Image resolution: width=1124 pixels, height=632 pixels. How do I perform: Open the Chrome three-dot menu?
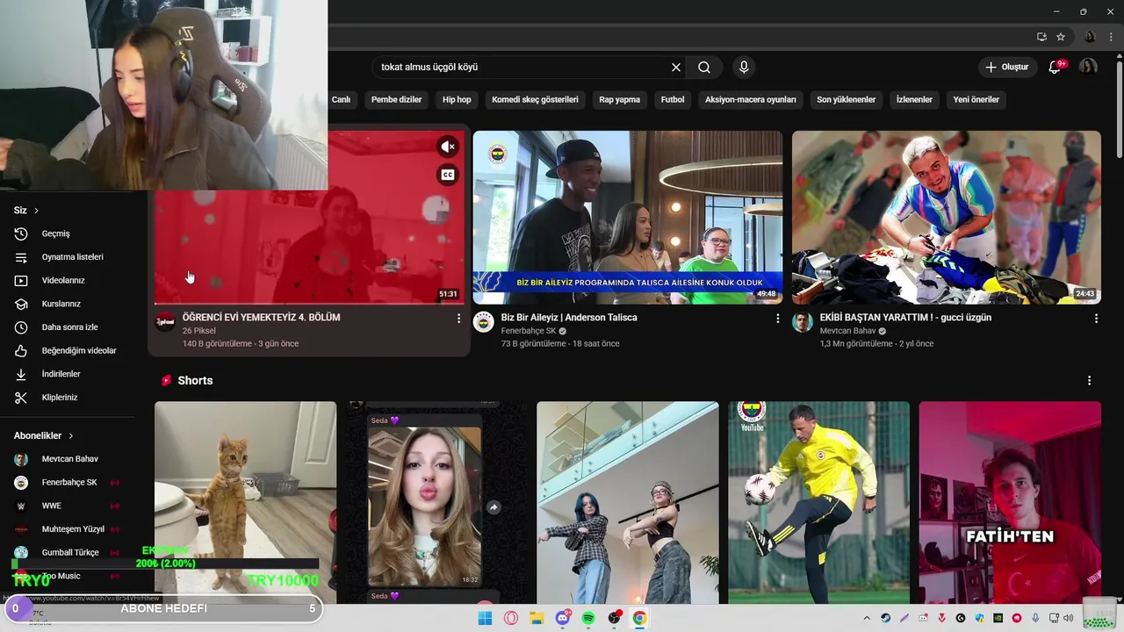click(1111, 37)
